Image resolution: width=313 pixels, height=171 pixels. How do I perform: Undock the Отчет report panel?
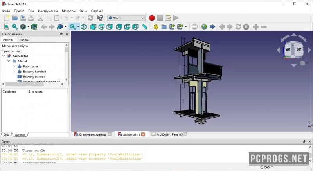pyautogui.click(x=304, y=141)
